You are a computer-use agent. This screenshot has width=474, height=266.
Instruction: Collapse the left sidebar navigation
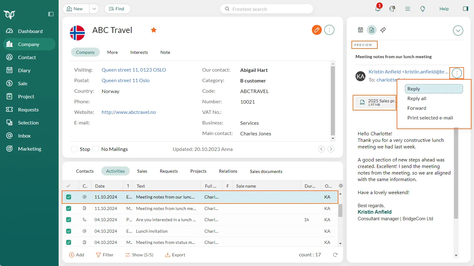coord(51,14)
